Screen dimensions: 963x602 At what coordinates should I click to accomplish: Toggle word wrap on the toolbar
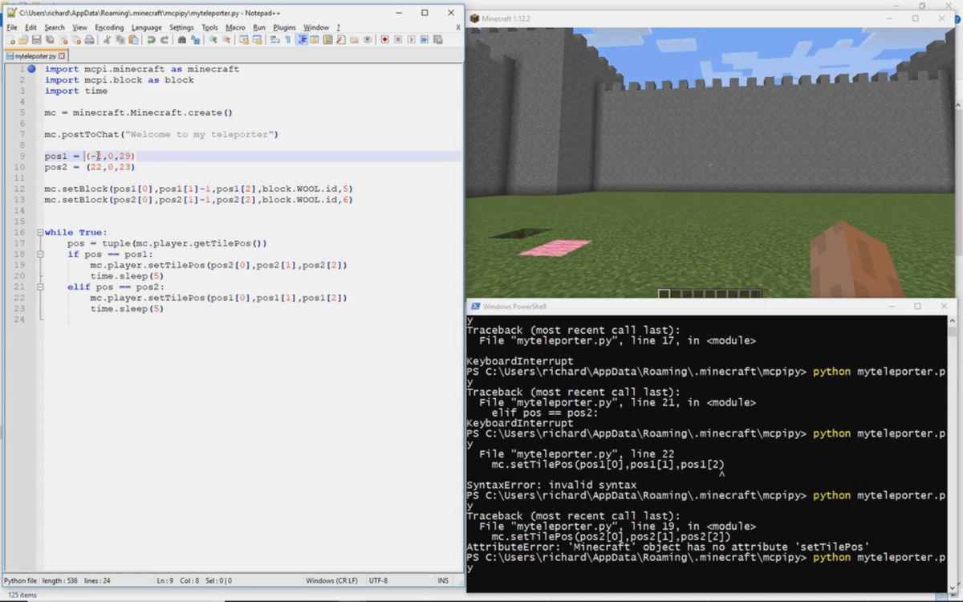coord(274,39)
